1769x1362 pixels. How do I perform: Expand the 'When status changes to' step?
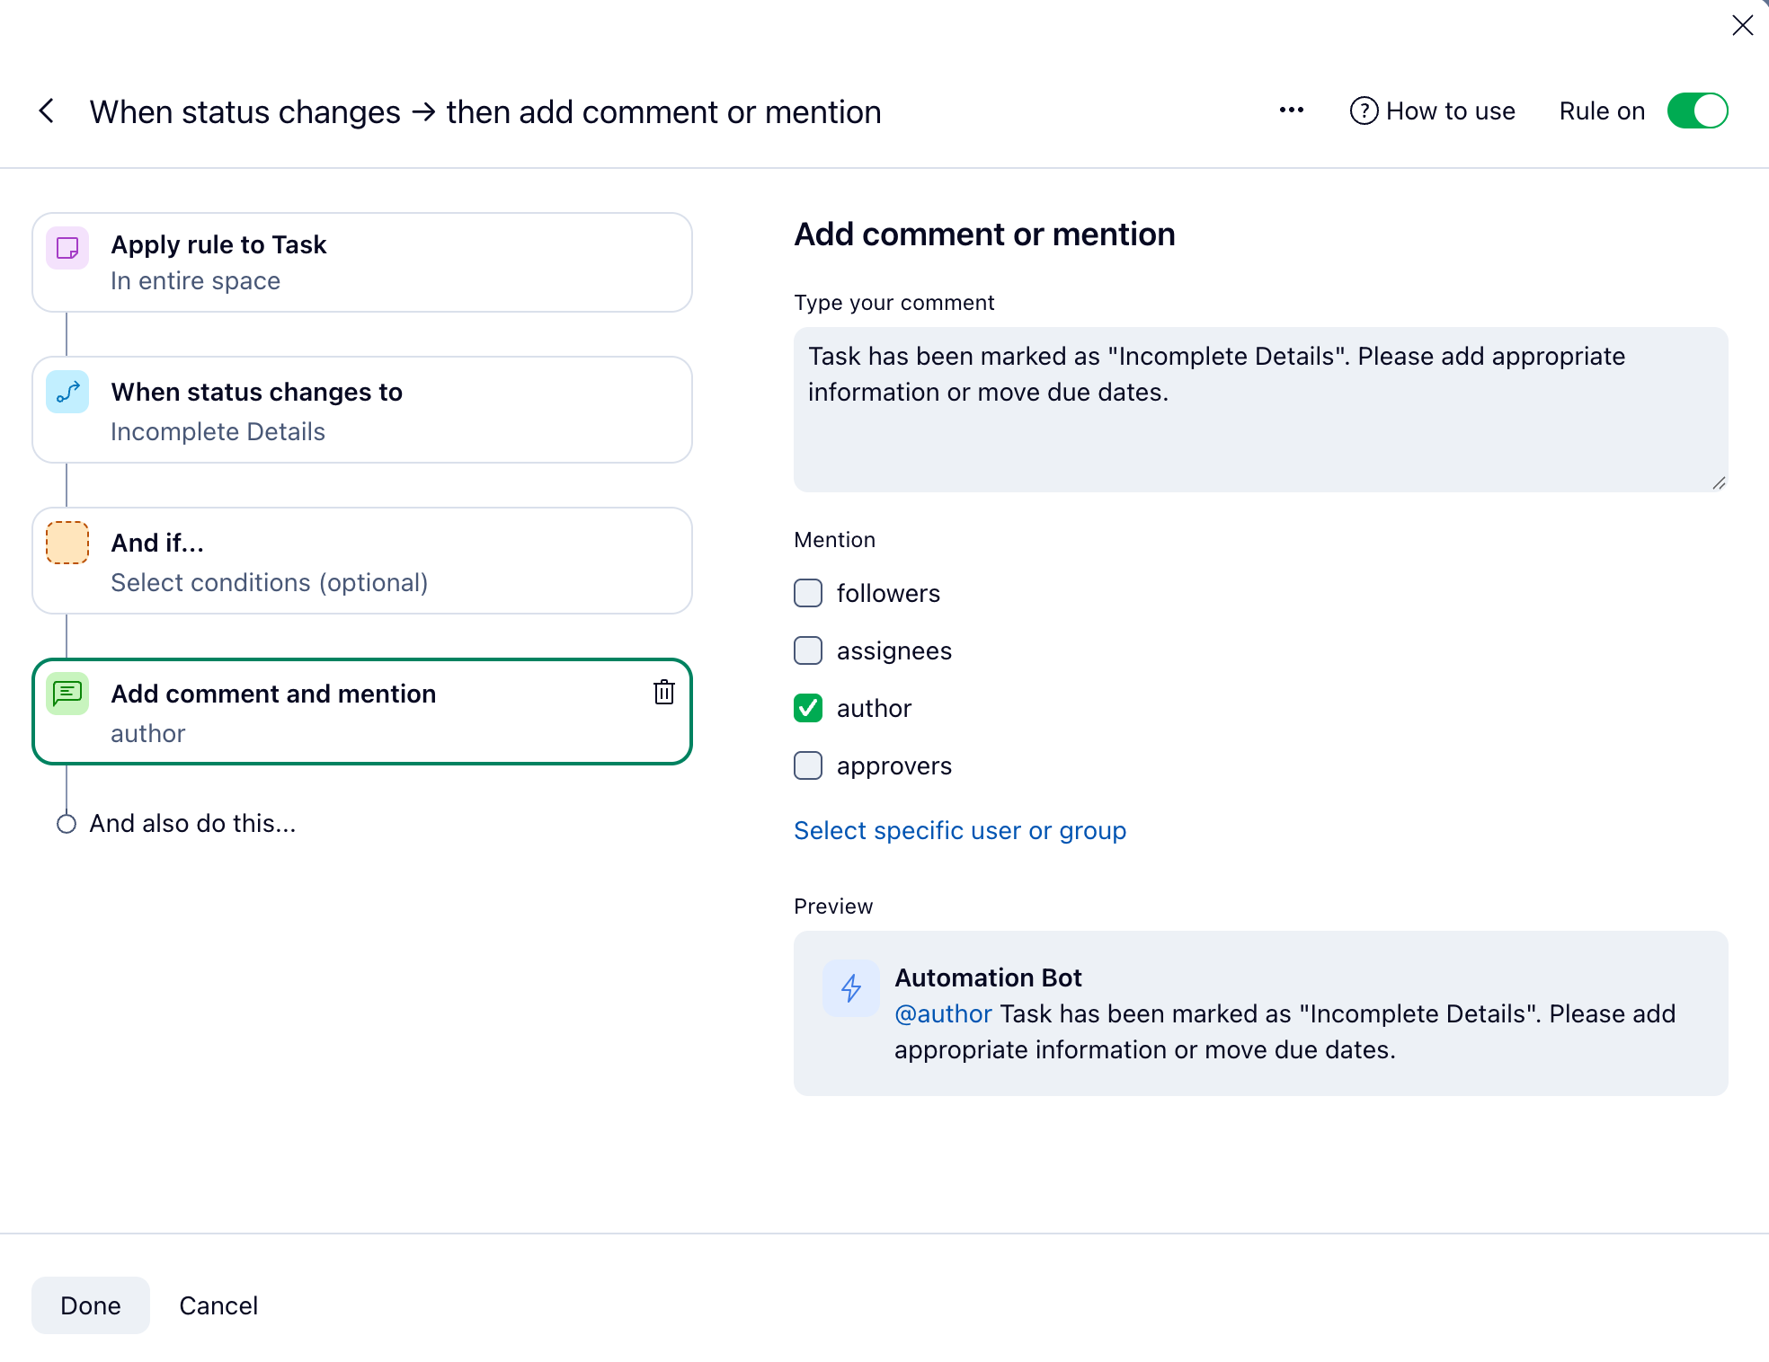tap(361, 411)
